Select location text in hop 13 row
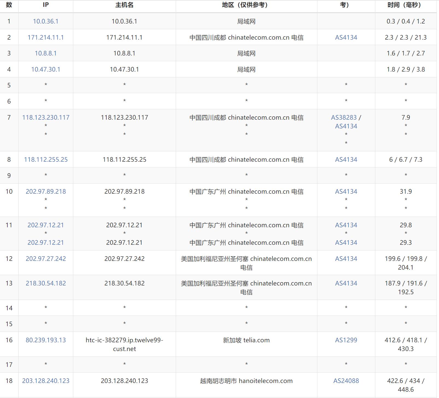Viewport: 439px width, 398px height. (x=246, y=288)
